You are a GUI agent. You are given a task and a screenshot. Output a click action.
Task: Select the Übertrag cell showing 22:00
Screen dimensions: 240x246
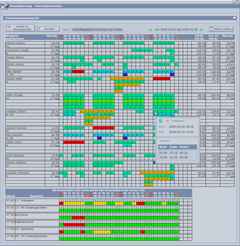tap(52, 58)
